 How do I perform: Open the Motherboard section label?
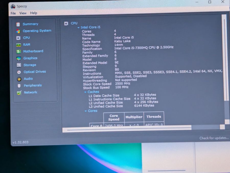click(x=33, y=51)
